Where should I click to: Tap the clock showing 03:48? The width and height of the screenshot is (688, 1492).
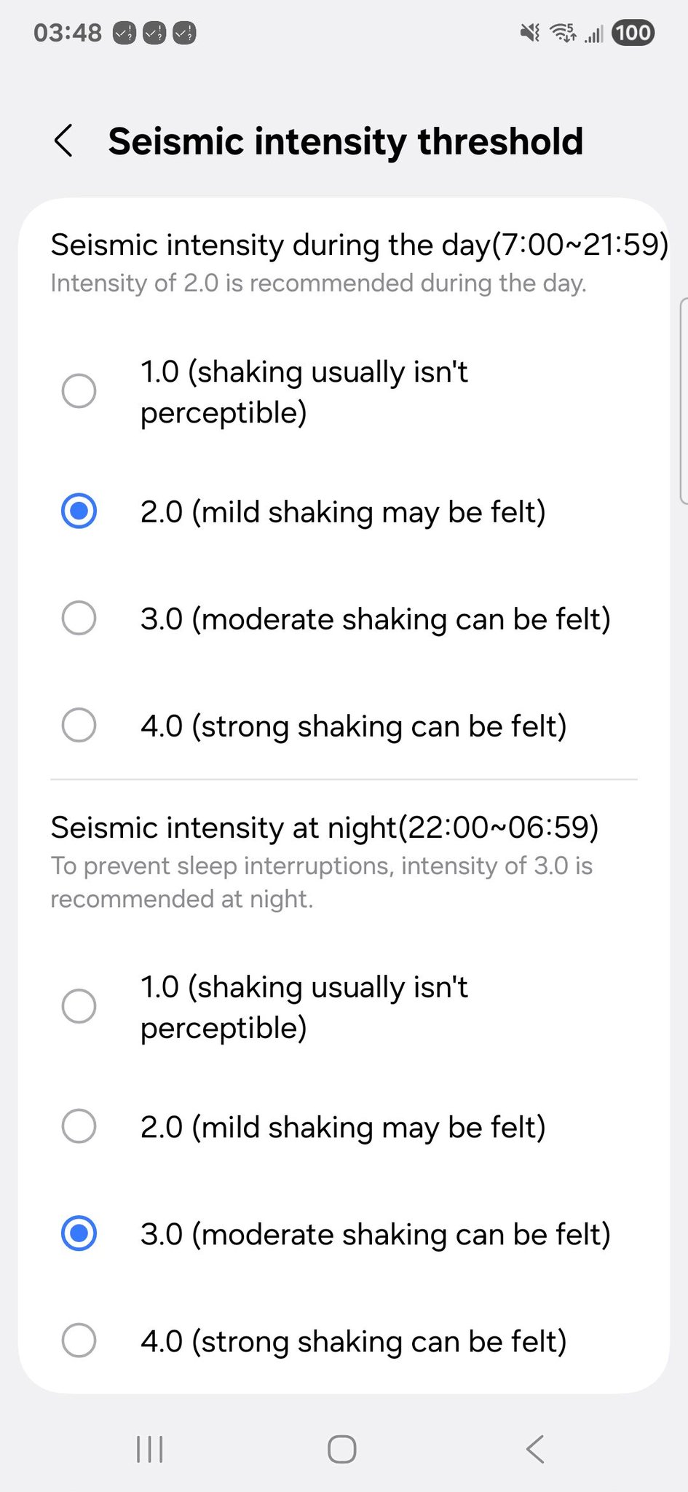pos(68,33)
